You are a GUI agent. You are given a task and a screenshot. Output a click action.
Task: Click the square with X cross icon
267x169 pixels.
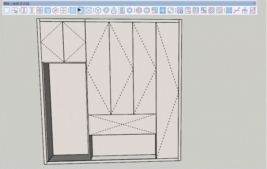click(89, 11)
